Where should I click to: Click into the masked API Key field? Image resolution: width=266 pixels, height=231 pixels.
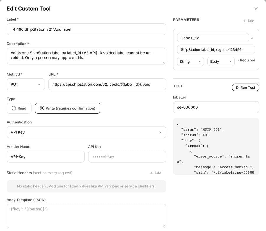[127, 156]
